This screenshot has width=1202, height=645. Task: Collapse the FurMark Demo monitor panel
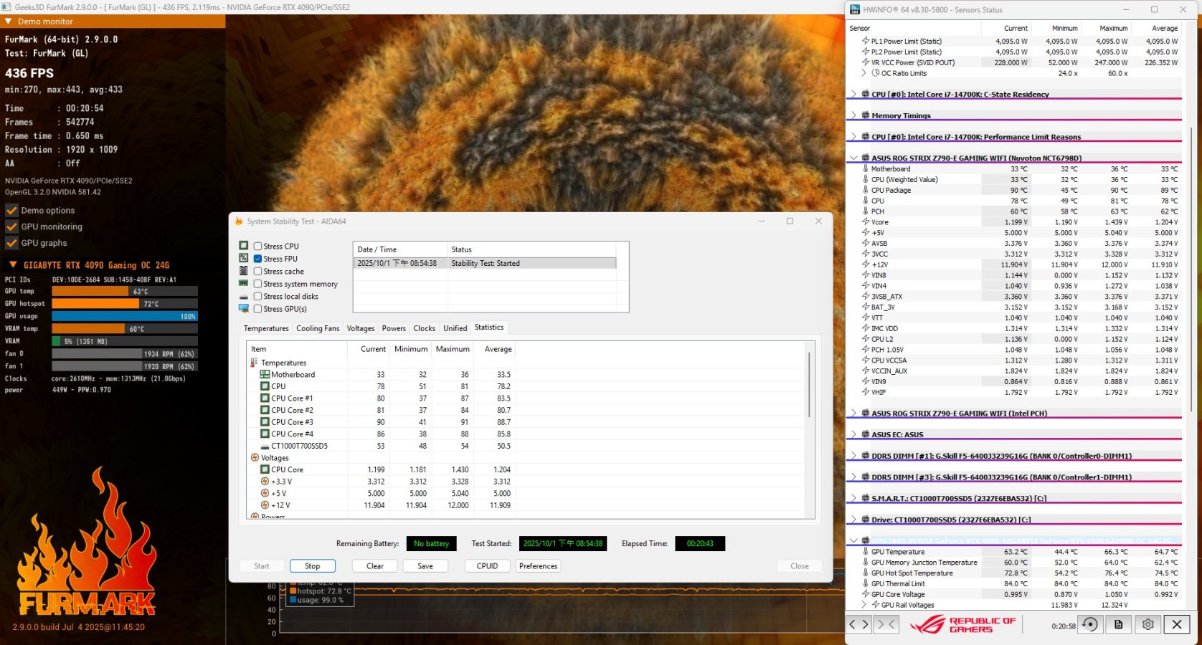9,21
